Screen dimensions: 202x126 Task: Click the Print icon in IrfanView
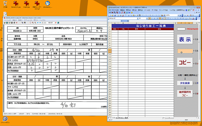tap(14, 23)
